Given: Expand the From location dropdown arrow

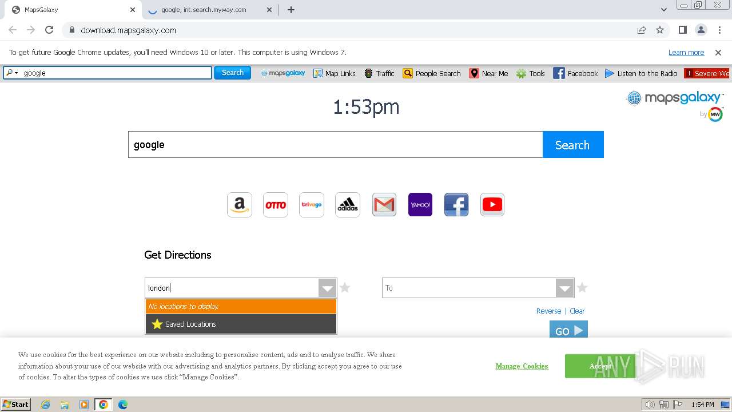Looking at the screenshot, I should [327, 288].
